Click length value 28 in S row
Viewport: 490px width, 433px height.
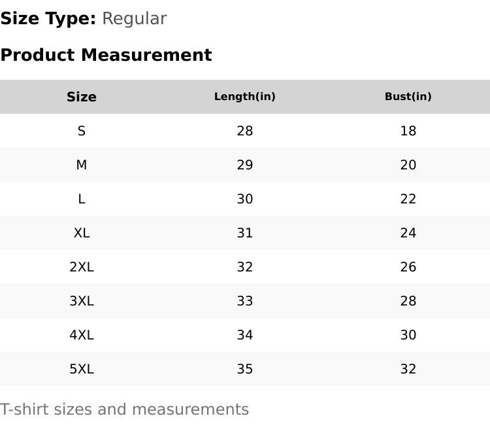coord(245,131)
